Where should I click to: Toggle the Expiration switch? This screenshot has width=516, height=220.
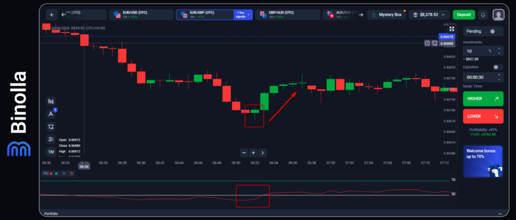pyautogui.click(x=498, y=67)
